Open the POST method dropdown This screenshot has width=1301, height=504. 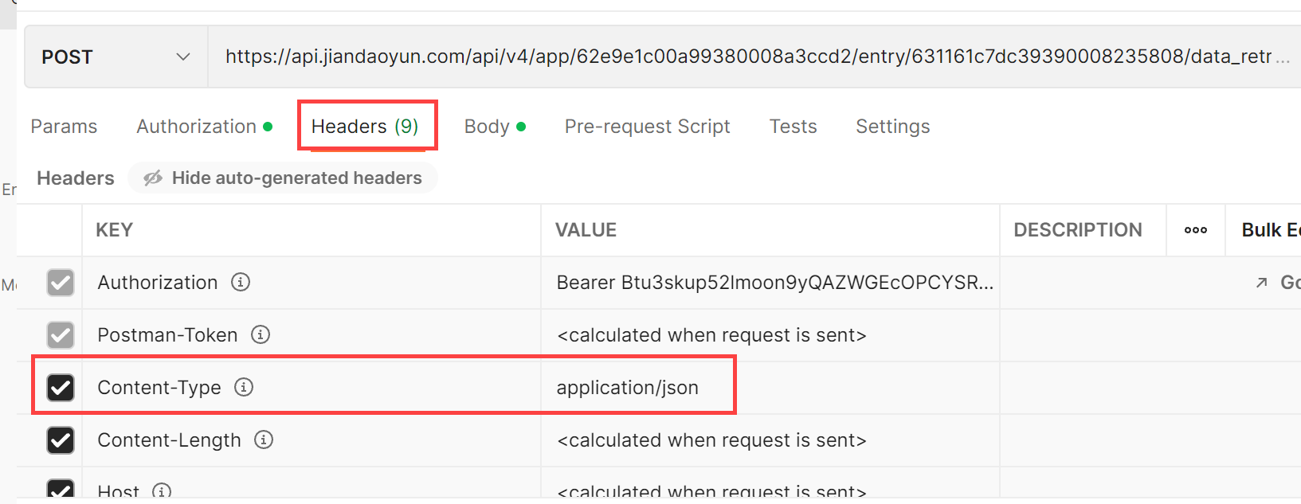pyautogui.click(x=116, y=57)
